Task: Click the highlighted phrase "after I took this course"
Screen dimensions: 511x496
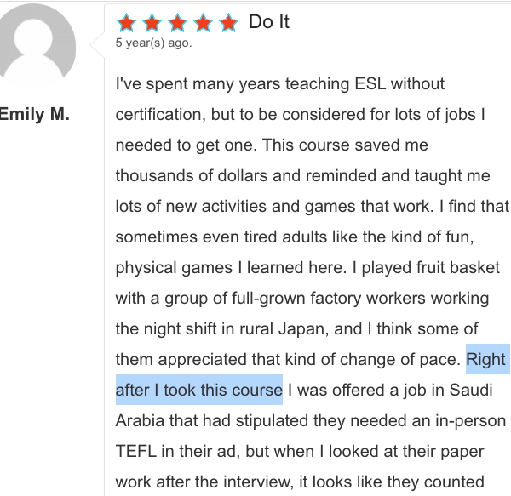Action: (198, 390)
